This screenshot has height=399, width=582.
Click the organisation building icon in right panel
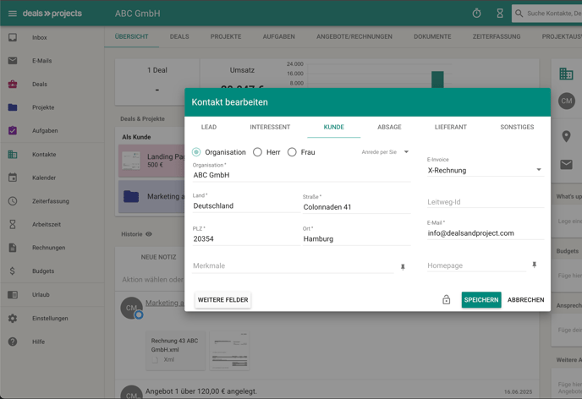566,74
